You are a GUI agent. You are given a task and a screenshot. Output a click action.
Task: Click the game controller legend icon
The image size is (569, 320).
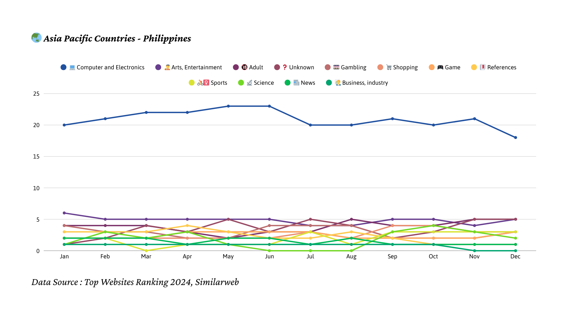pyautogui.click(x=440, y=68)
